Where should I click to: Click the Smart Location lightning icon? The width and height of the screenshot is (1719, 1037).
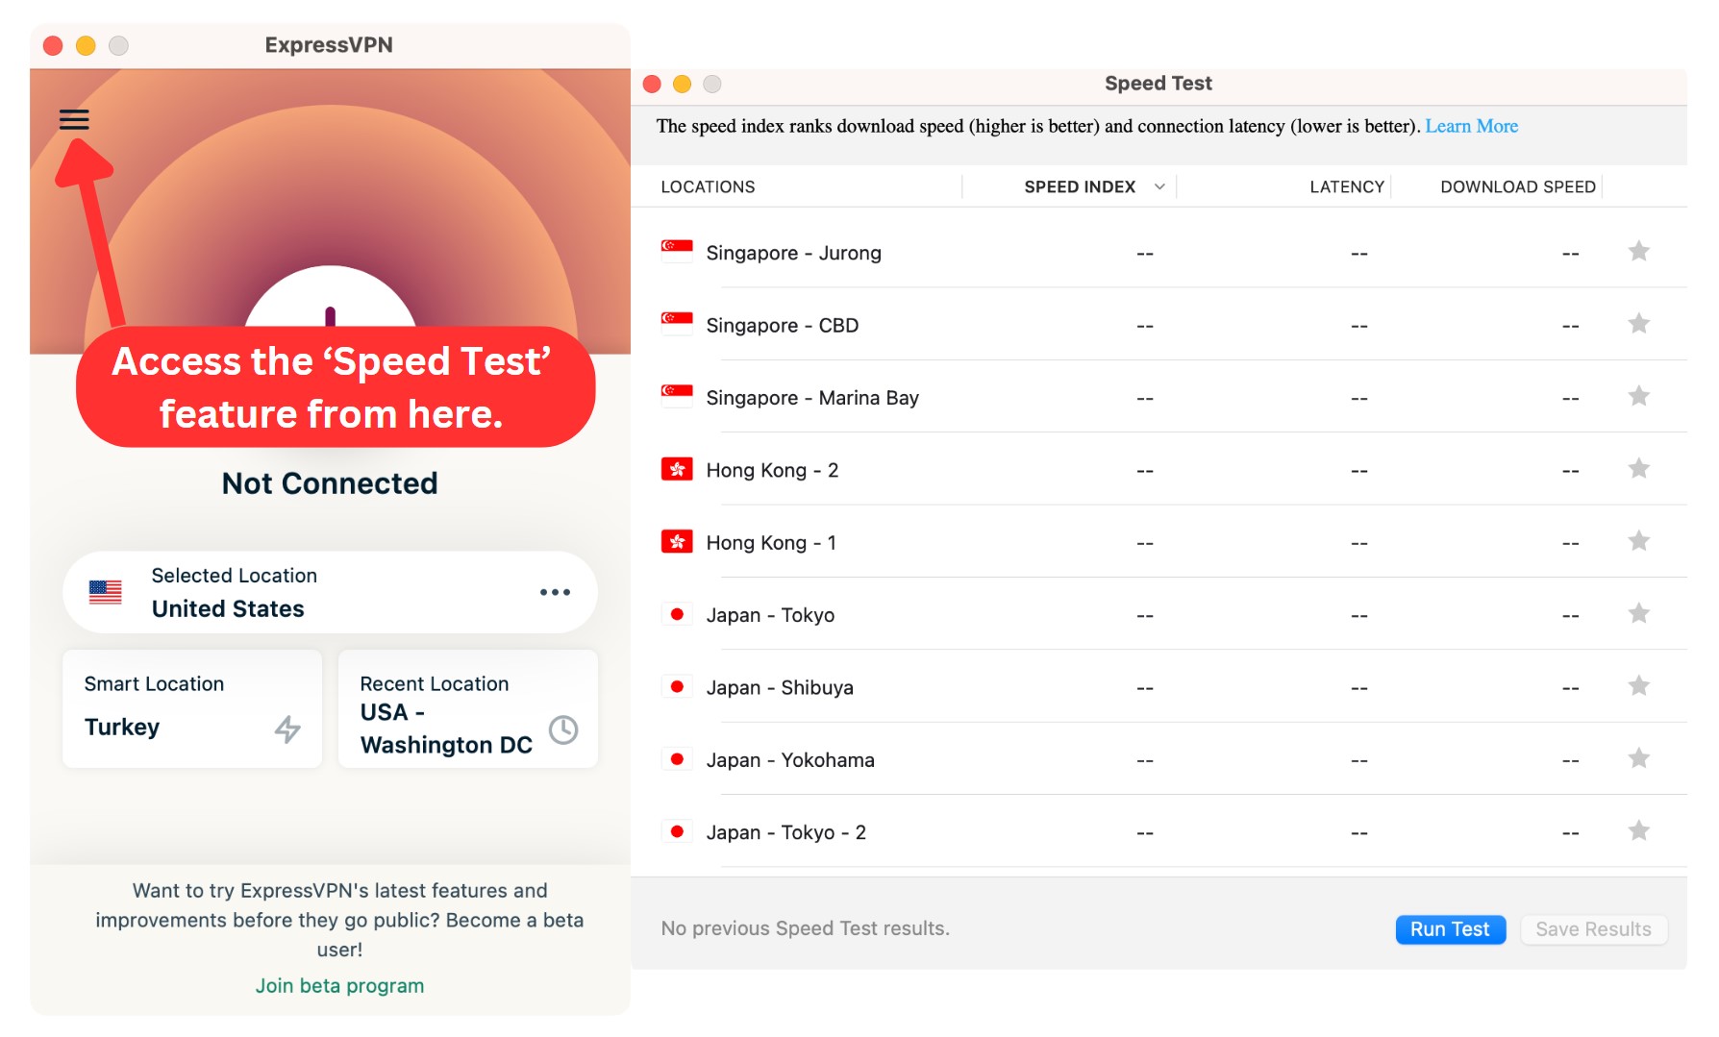[x=287, y=728]
